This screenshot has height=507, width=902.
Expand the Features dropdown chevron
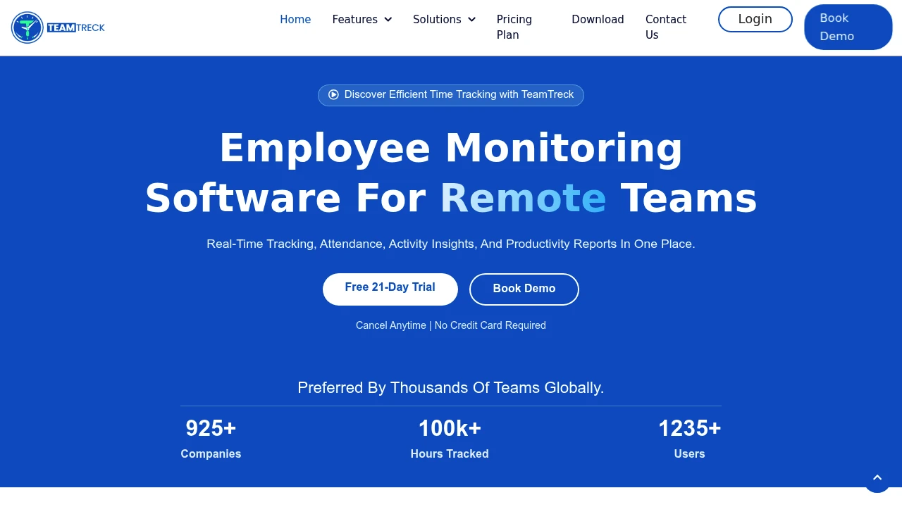388,20
